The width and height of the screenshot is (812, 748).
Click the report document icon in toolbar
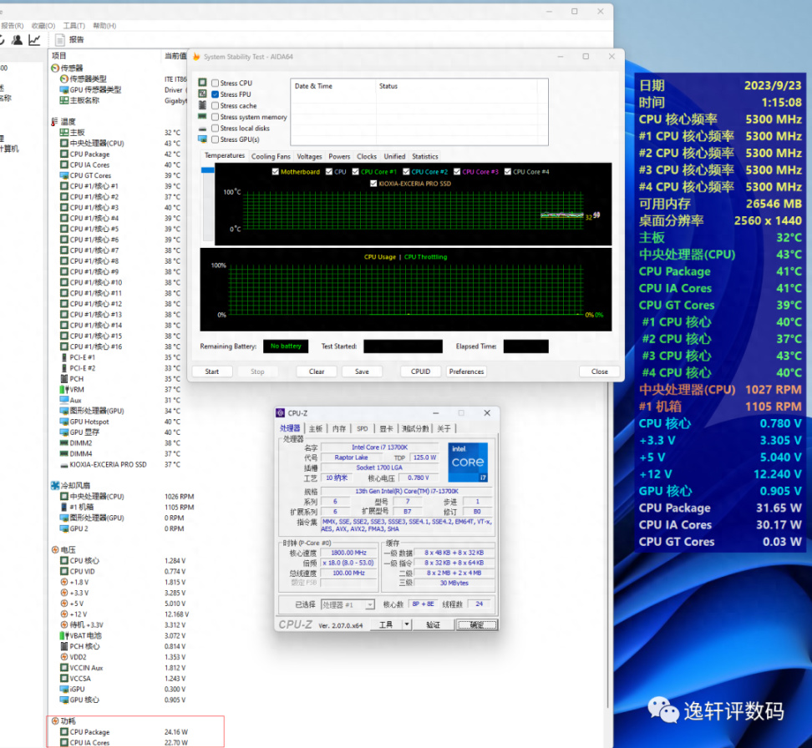(x=59, y=39)
